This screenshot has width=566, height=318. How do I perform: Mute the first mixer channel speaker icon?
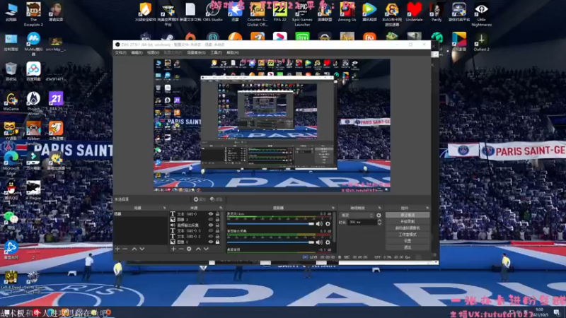pyautogui.click(x=319, y=224)
